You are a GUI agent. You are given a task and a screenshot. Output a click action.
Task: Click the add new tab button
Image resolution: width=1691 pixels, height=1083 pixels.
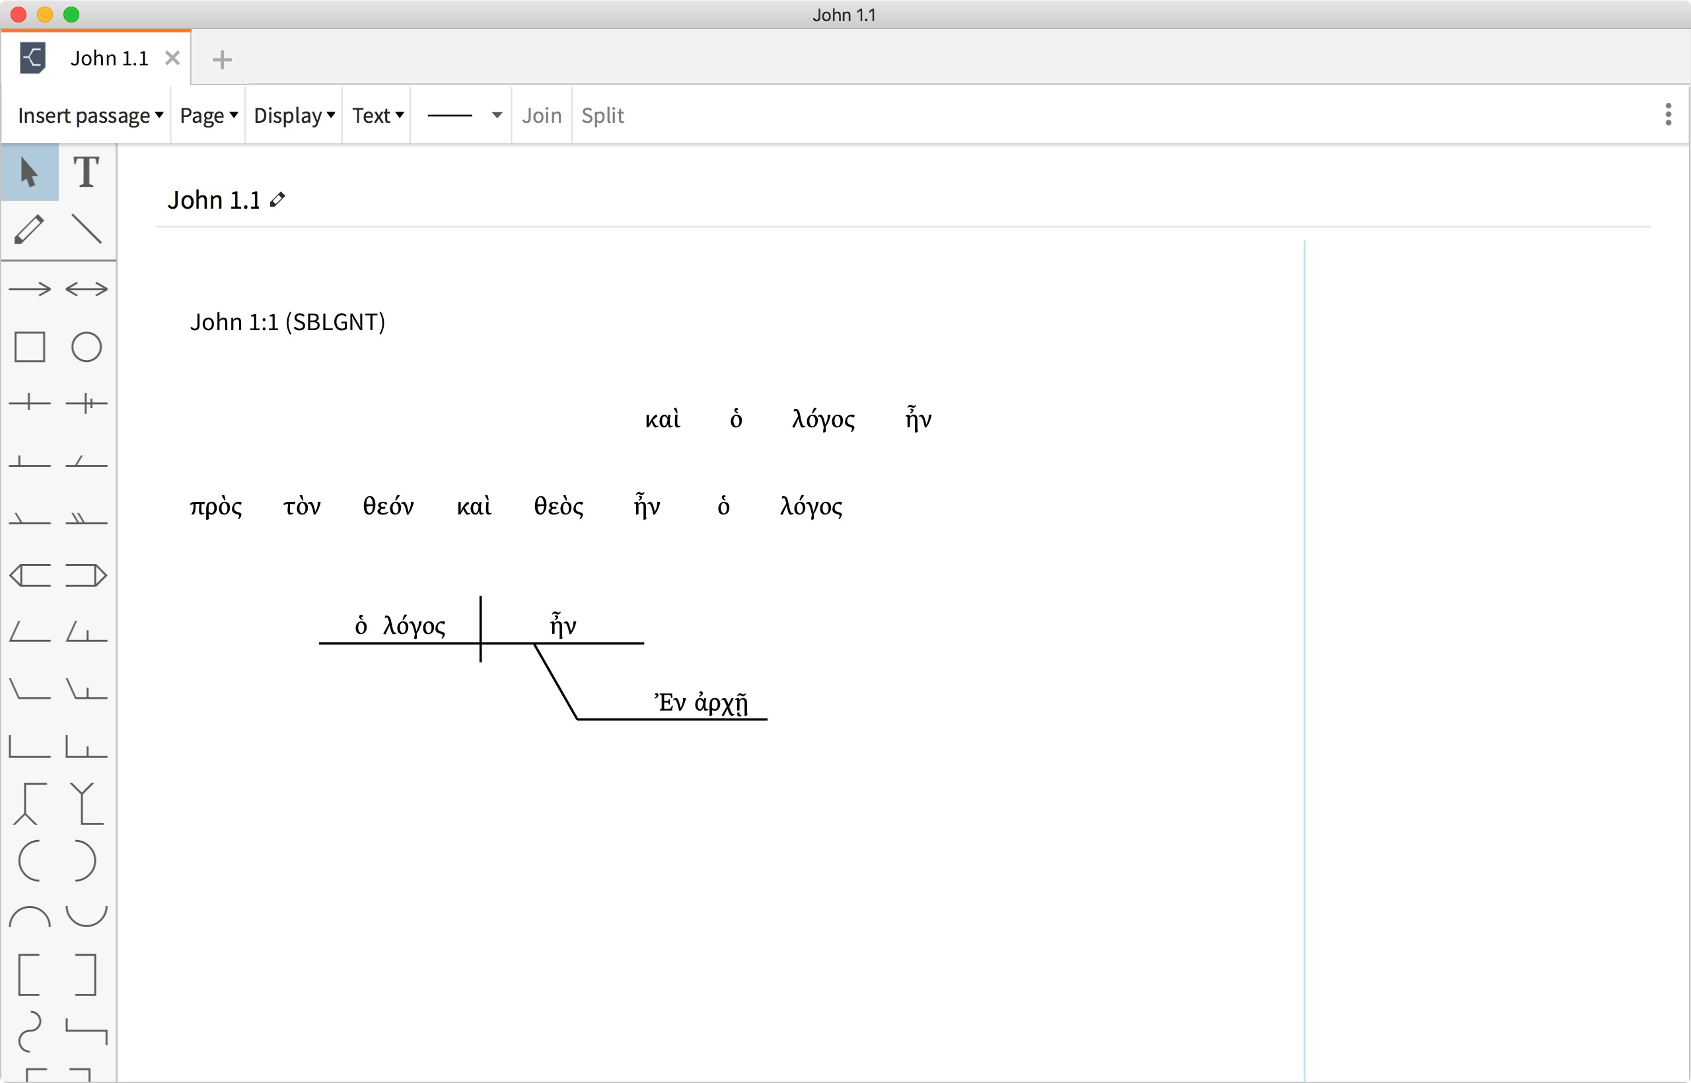(x=222, y=59)
